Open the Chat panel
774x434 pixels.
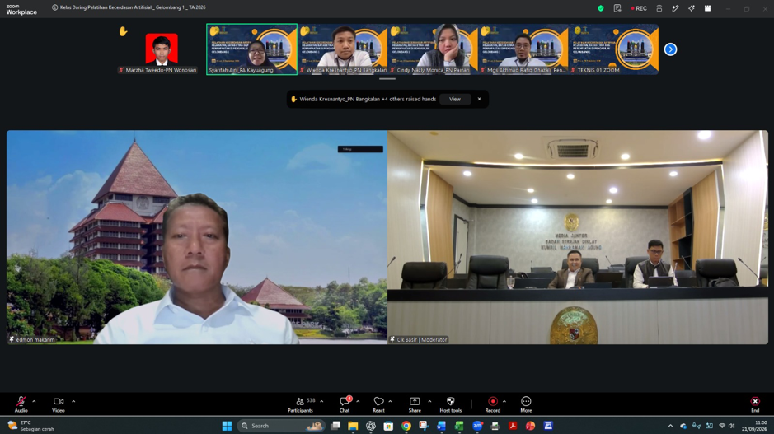(x=345, y=404)
